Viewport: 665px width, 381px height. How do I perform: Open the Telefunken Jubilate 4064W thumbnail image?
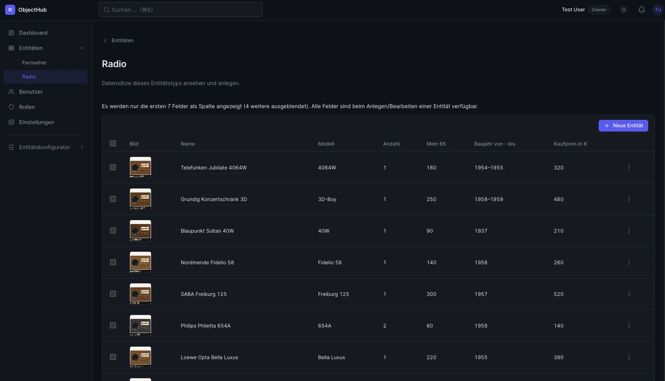(140, 167)
